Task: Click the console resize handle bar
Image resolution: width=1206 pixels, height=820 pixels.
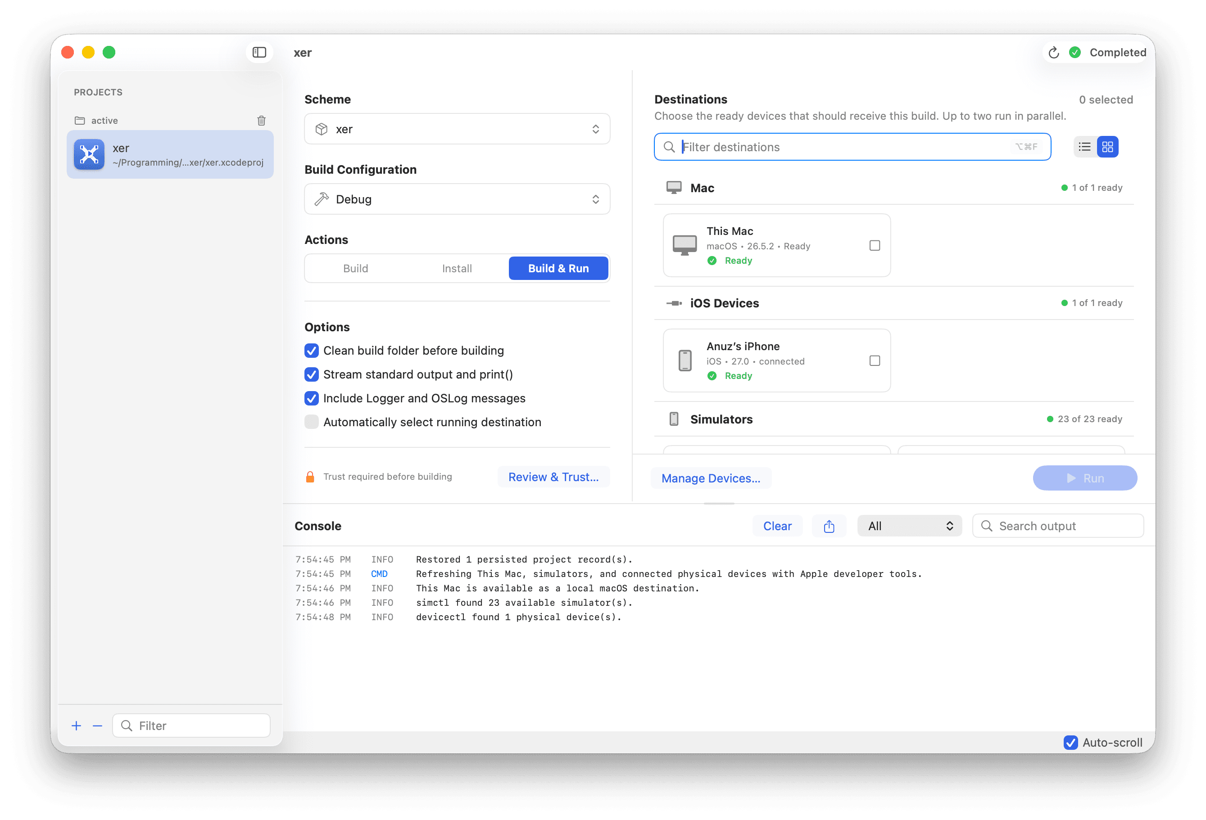Action: pyautogui.click(x=719, y=504)
